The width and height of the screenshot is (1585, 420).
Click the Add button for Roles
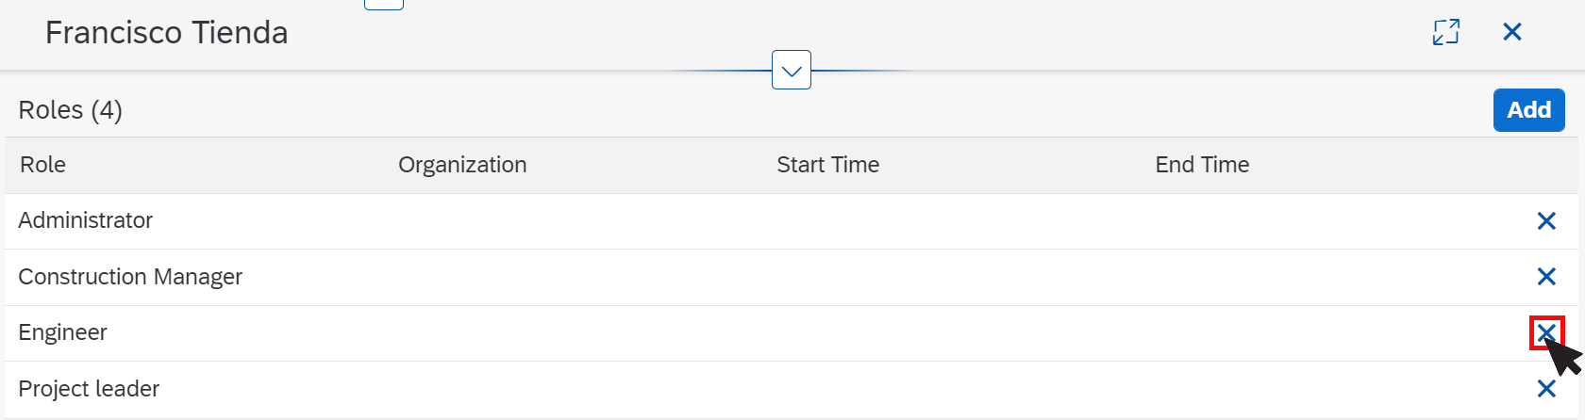1528,110
